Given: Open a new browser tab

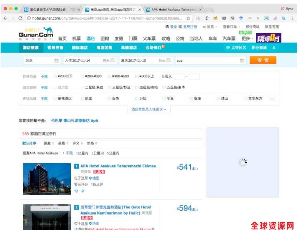Looking at the screenshot, I should point(209,10).
